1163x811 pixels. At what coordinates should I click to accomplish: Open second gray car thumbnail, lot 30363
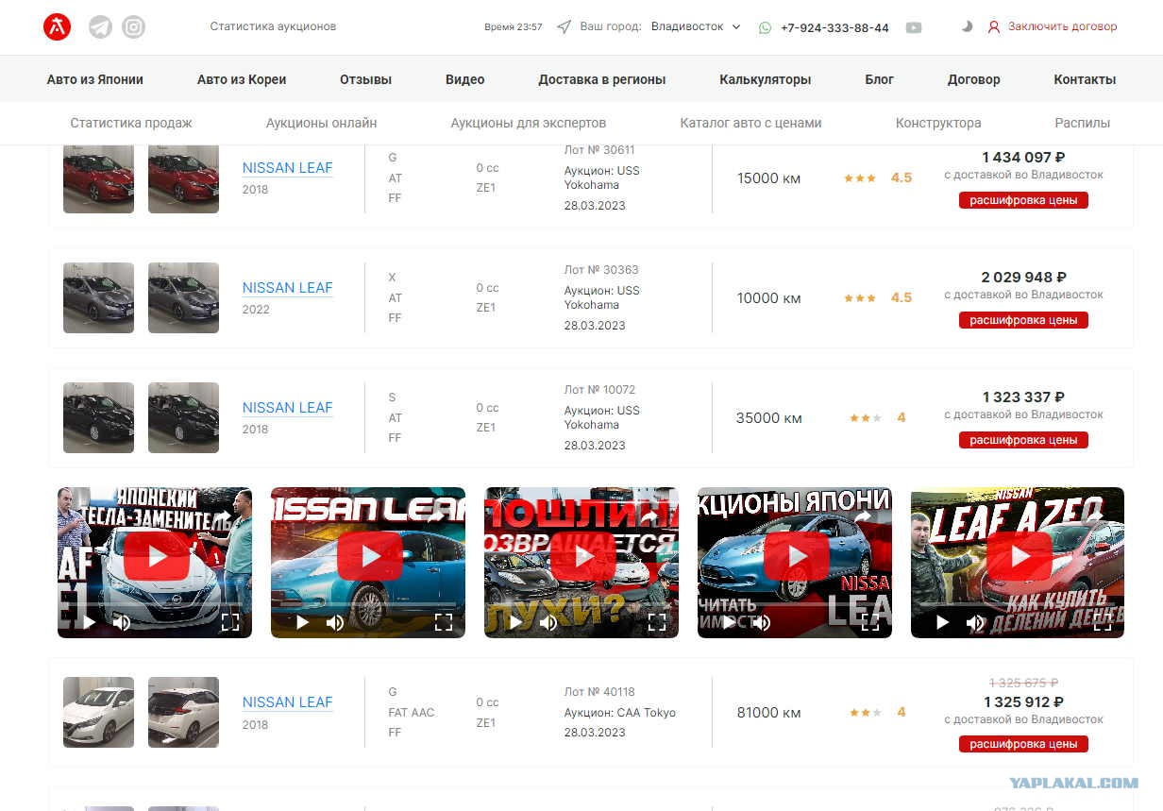(183, 297)
